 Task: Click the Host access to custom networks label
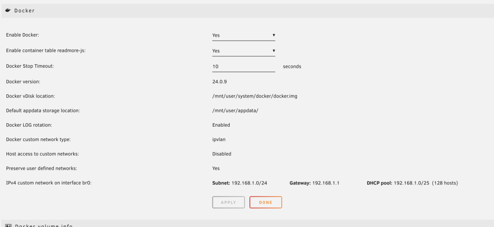pos(42,154)
